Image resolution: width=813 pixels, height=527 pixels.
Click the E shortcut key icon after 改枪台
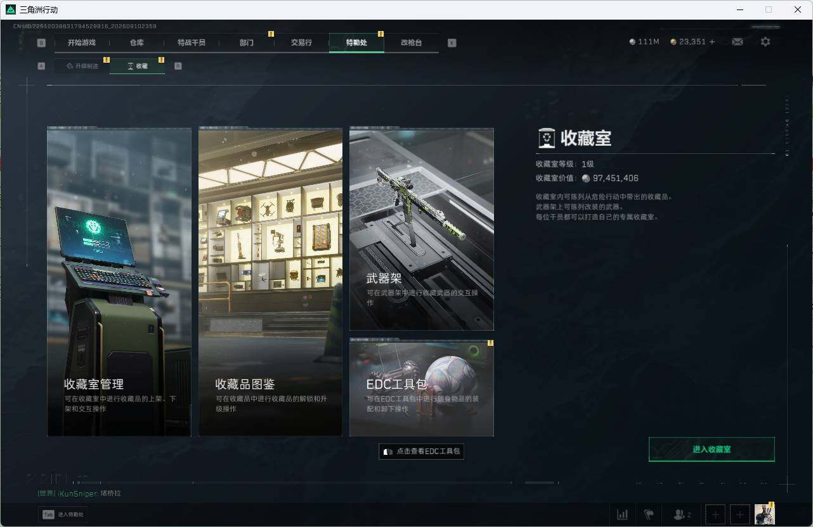[x=452, y=43]
